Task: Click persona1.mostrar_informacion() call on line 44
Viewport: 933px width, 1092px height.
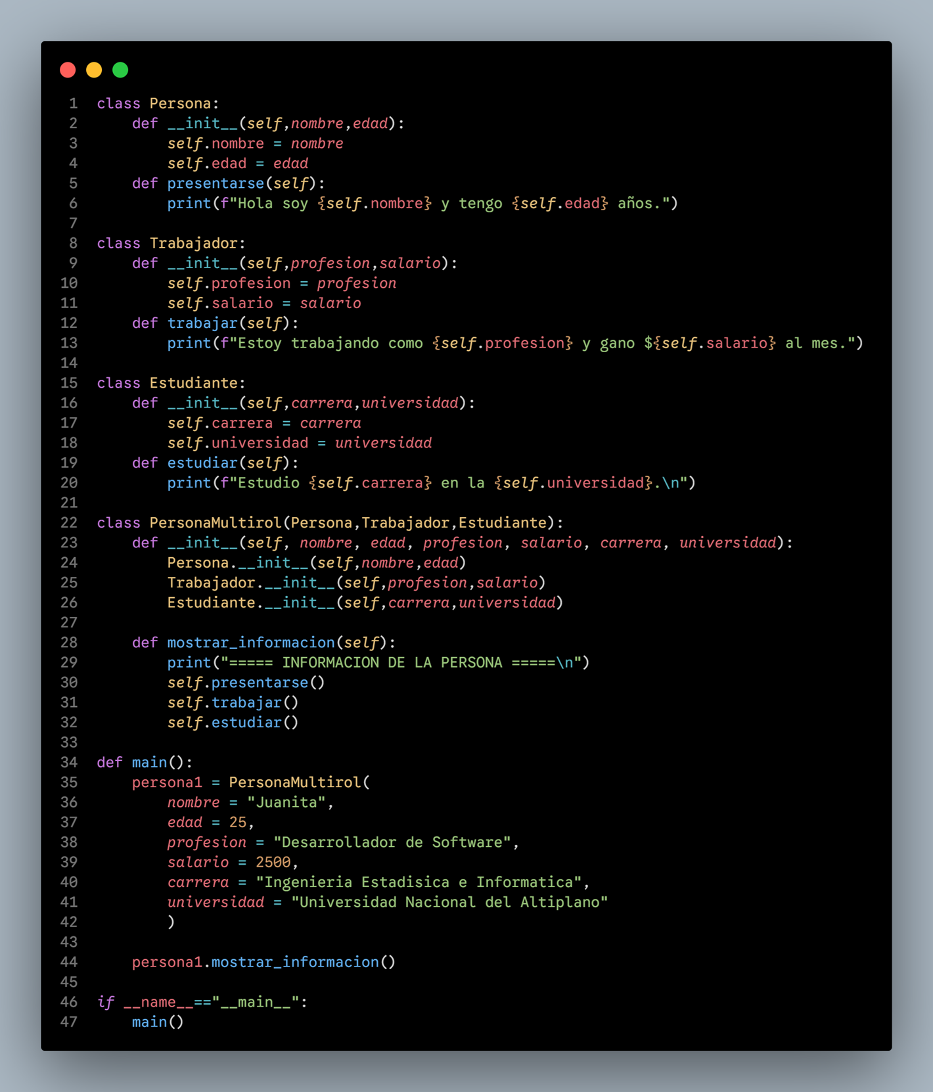Action: point(263,962)
